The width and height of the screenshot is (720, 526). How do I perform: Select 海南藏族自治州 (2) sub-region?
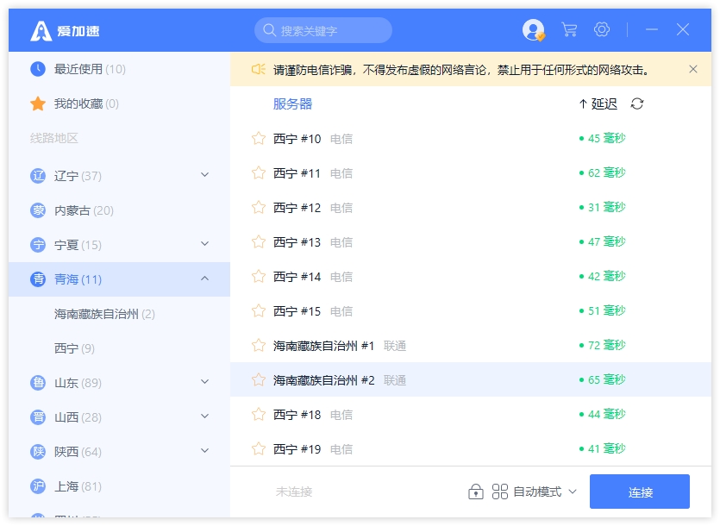tap(119, 314)
